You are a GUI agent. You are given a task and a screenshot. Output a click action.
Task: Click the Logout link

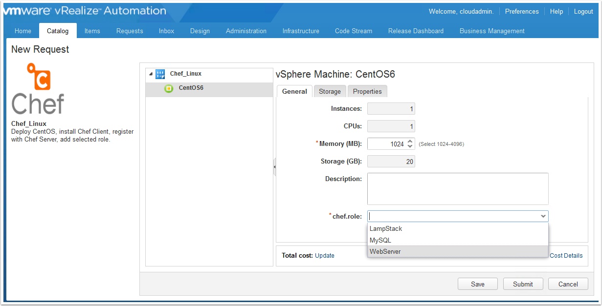(583, 12)
